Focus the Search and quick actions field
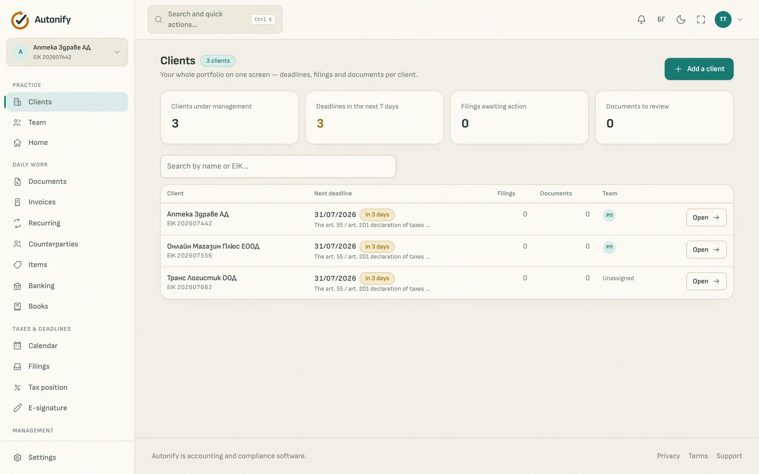 (x=215, y=19)
